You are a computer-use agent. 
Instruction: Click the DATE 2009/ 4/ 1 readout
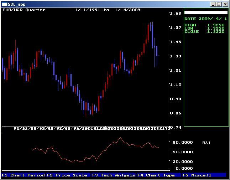pyautogui.click(x=206, y=19)
